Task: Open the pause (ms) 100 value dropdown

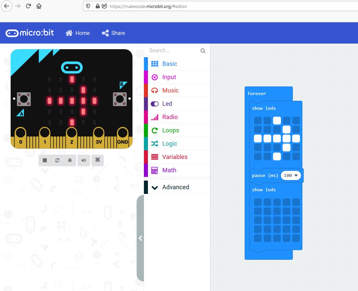Action: pyautogui.click(x=296, y=176)
